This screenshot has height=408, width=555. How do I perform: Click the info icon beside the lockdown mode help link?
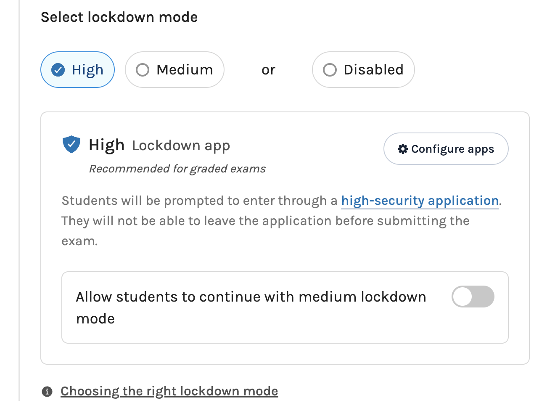pyautogui.click(x=47, y=392)
